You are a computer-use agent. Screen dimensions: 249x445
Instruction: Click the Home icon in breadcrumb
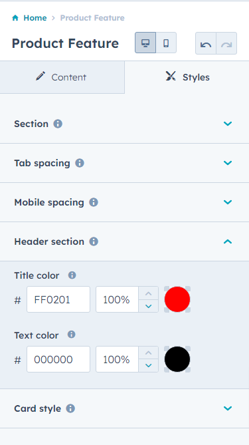[x=15, y=18]
